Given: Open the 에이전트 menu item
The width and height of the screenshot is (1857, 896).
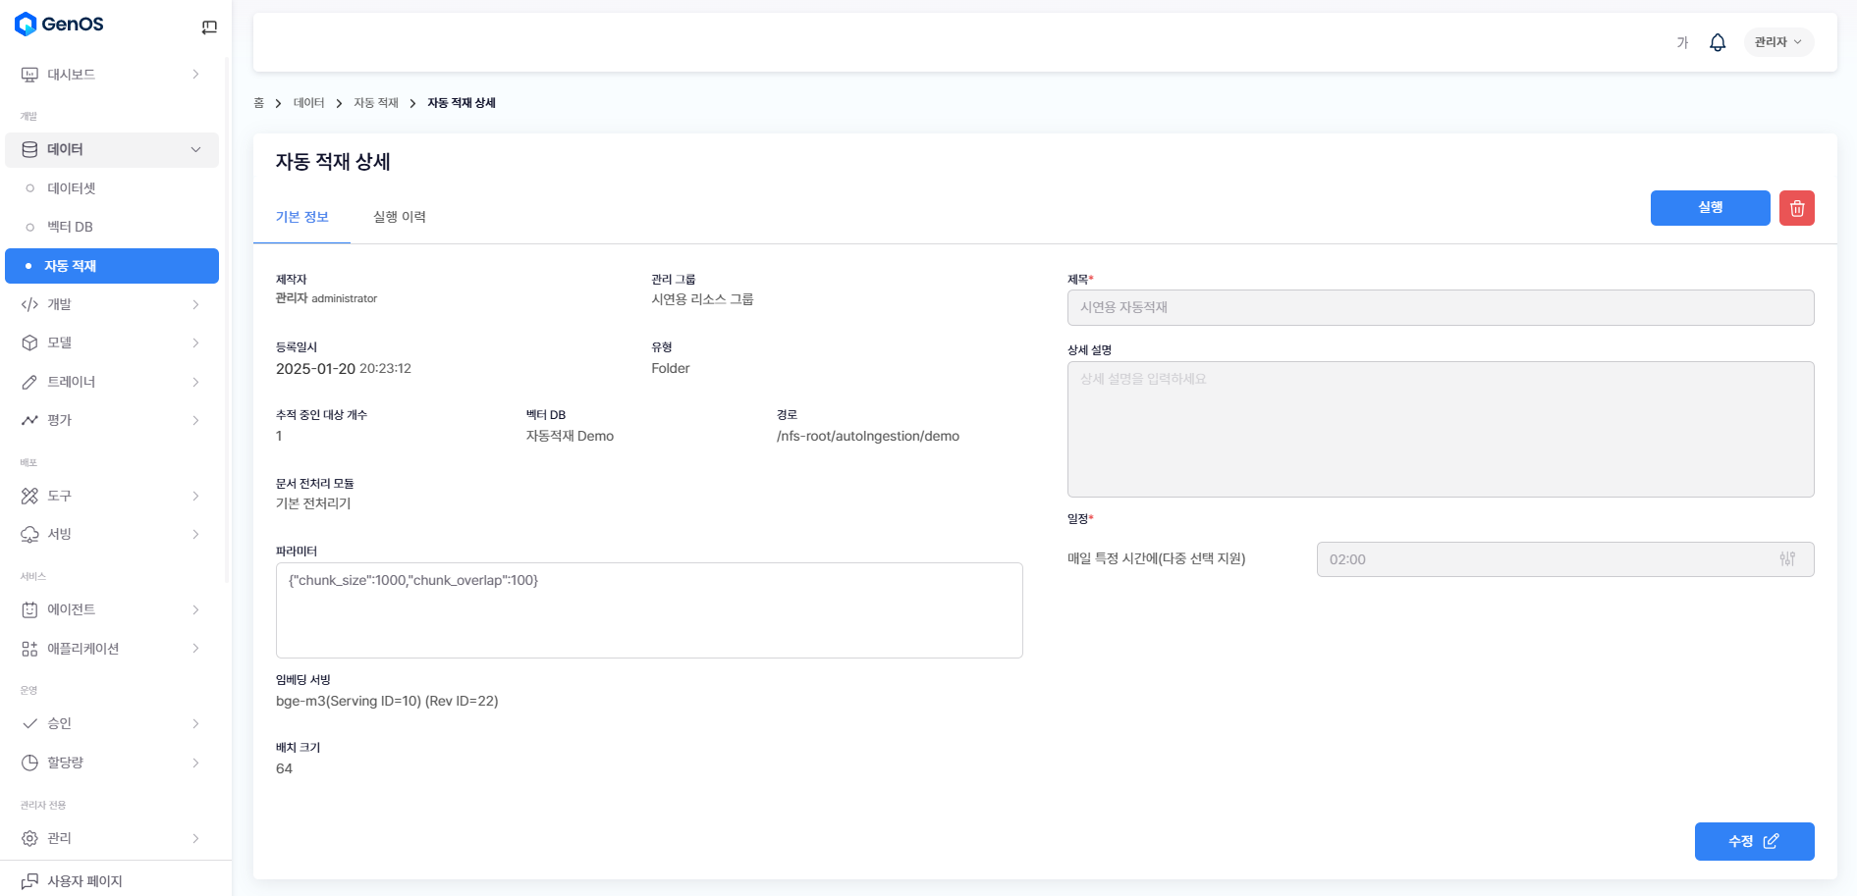Looking at the screenshot, I should point(71,609).
